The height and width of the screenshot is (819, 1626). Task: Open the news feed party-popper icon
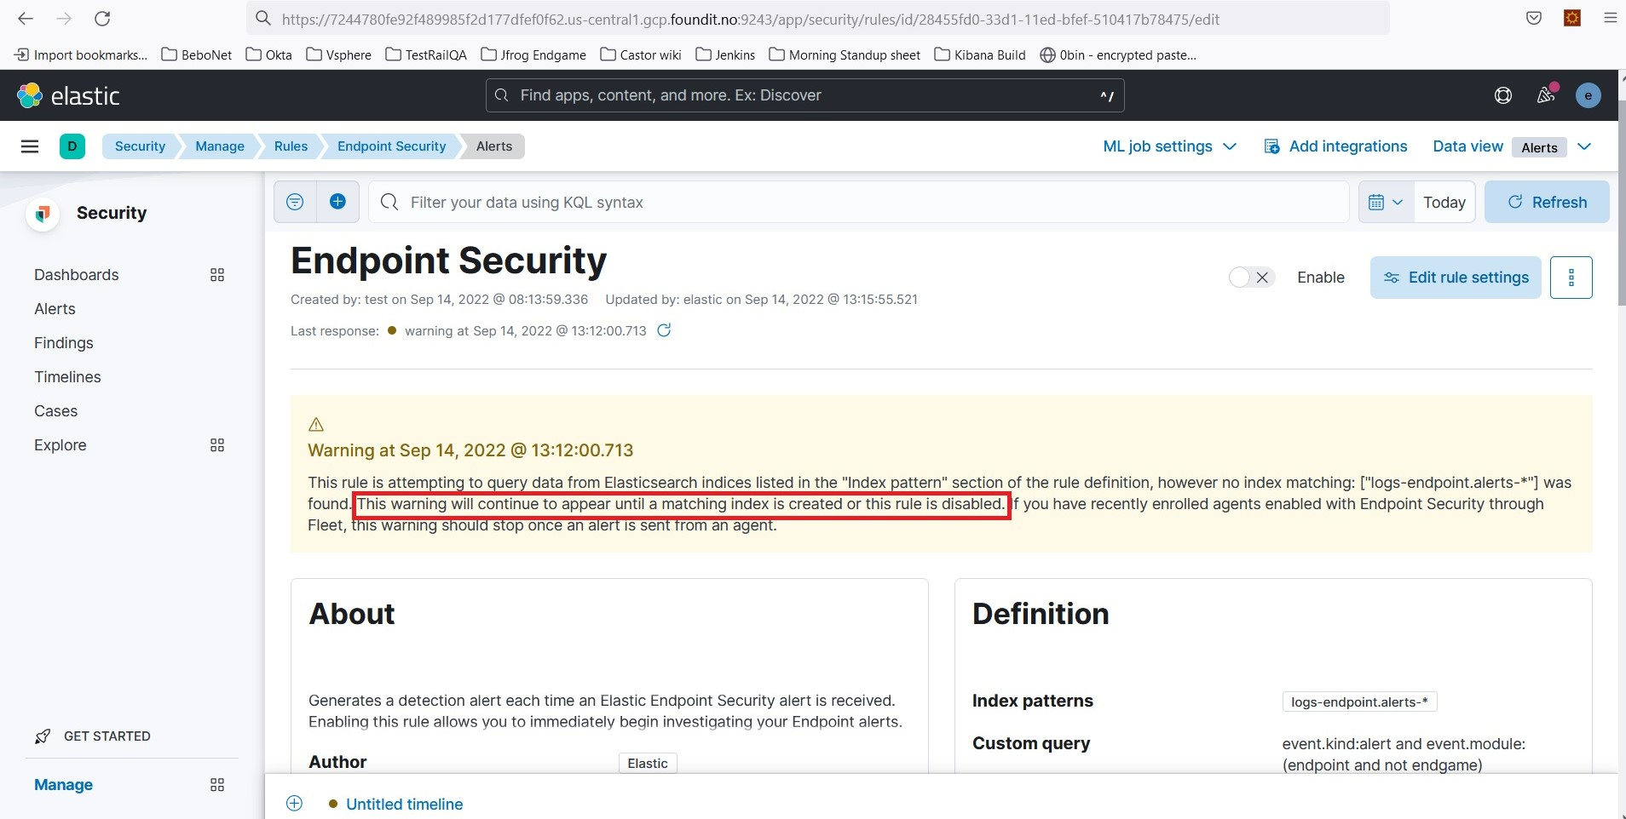pyautogui.click(x=1546, y=94)
